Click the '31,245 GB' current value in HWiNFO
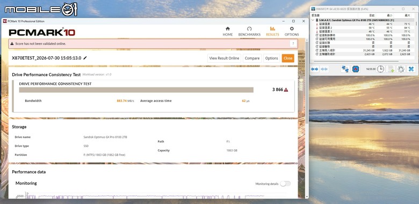Image resolution: width=419 pixels, height=204 pixels. tap(369, 50)
